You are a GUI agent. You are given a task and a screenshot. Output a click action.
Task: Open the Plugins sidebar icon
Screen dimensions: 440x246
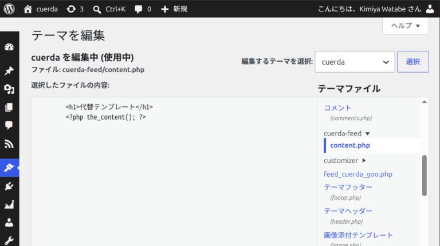[x=9, y=186]
